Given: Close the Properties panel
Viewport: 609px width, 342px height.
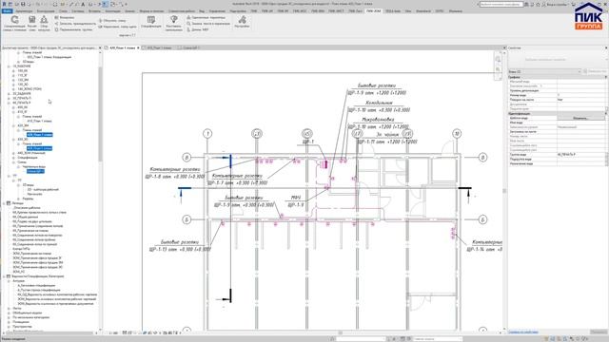Looking at the screenshot, I should click(606, 47).
